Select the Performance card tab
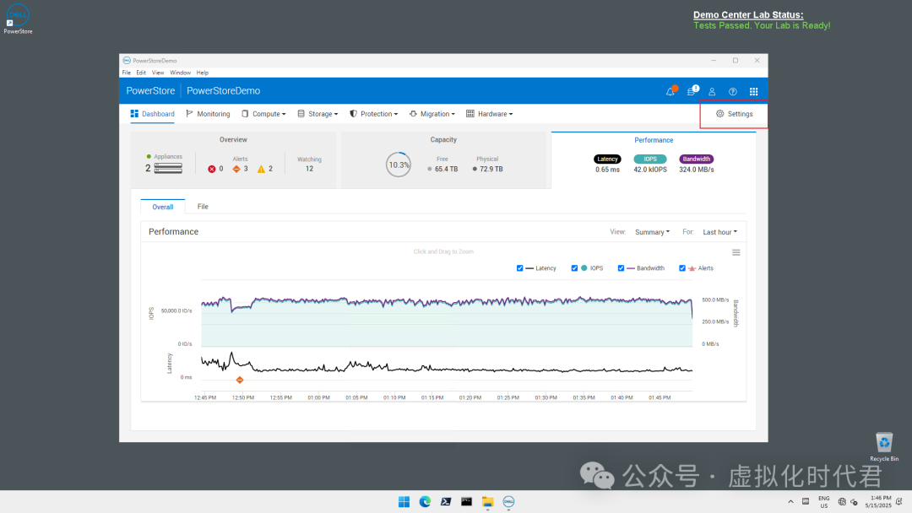This screenshot has height=513, width=912. click(654, 159)
